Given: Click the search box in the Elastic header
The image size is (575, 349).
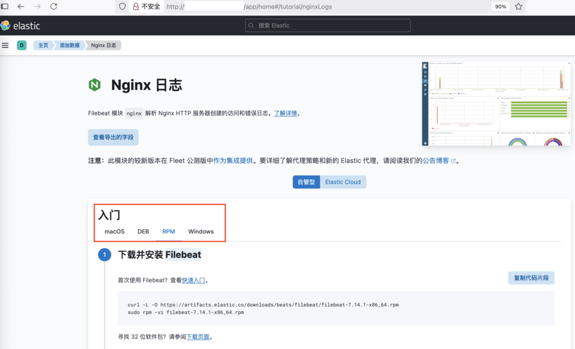Looking at the screenshot, I should 327,25.
